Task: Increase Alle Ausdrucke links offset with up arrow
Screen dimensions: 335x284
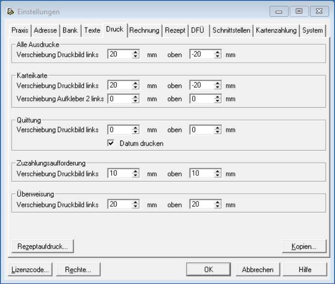Action: (136, 52)
